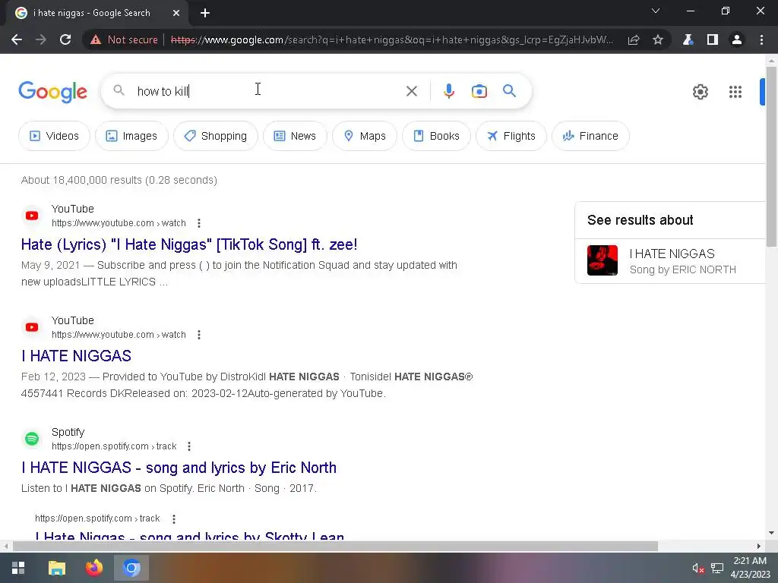Bookmark this tab with the star icon

point(658,39)
